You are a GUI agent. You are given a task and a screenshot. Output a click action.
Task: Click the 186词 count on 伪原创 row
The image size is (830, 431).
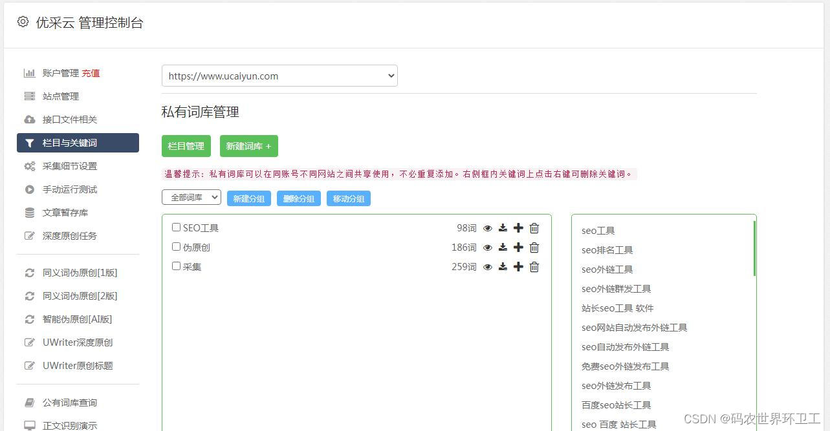464,247
